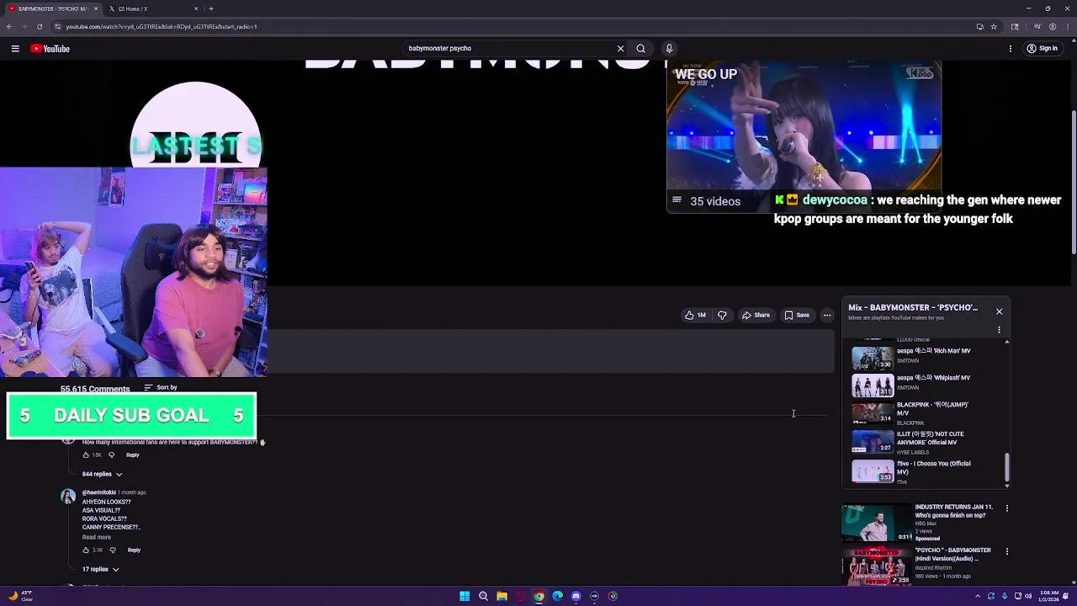Viewport: 1077px width, 606px height.
Task: Dislike the comment with 15K likes
Action: (x=111, y=454)
